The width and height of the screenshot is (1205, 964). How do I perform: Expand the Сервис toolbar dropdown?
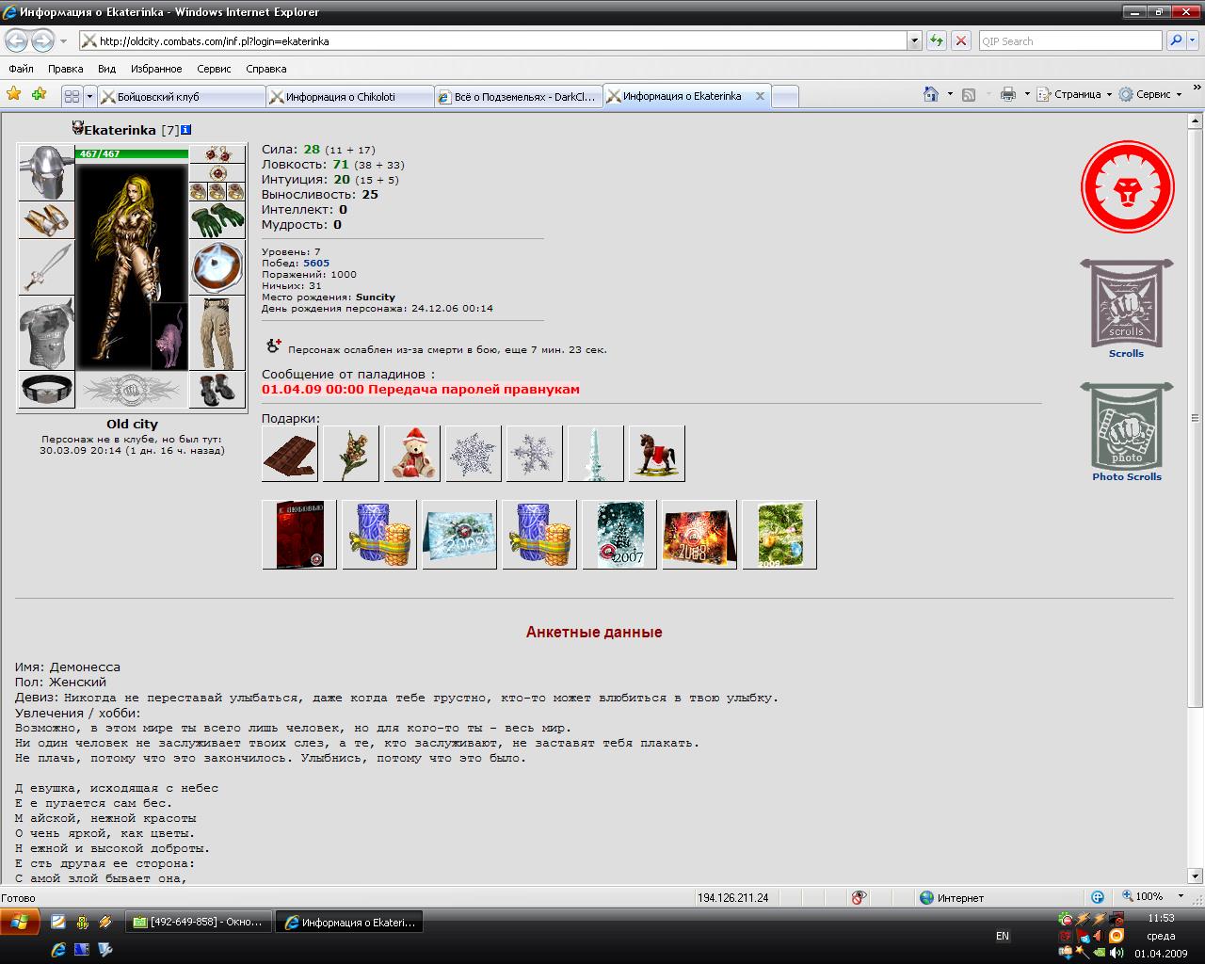[1150, 94]
